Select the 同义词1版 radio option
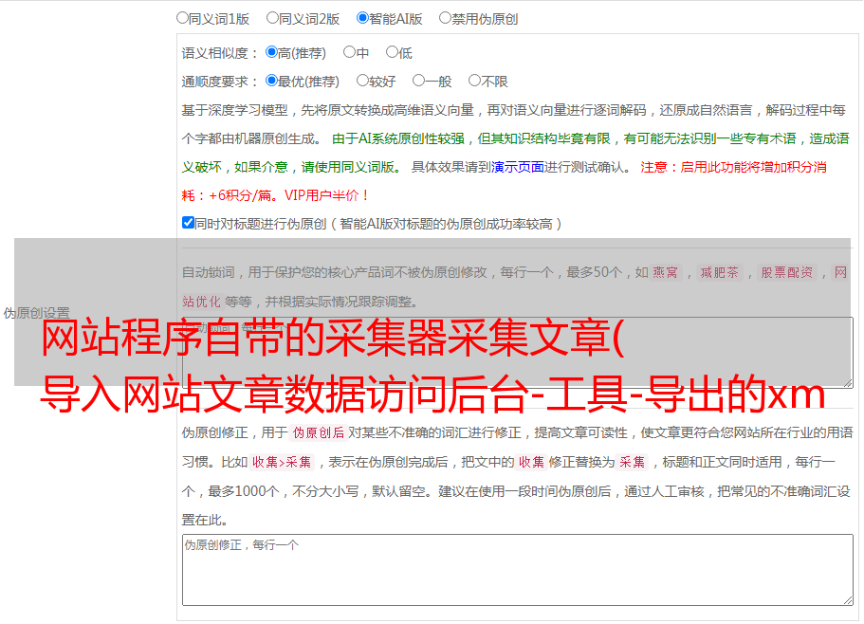The width and height of the screenshot is (864, 624). 182,18
